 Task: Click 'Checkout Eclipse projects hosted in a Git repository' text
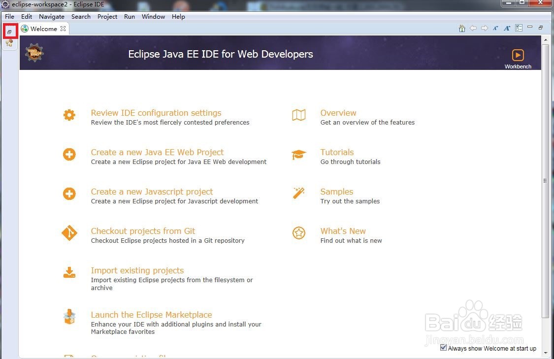point(168,241)
